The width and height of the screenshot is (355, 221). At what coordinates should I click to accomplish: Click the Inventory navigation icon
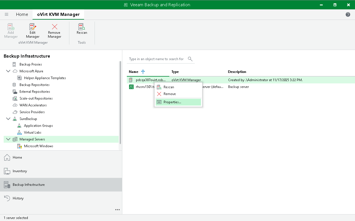pos(7,171)
